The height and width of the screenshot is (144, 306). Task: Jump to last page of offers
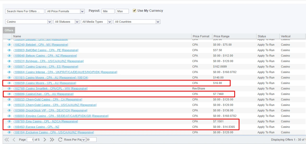(52, 140)
